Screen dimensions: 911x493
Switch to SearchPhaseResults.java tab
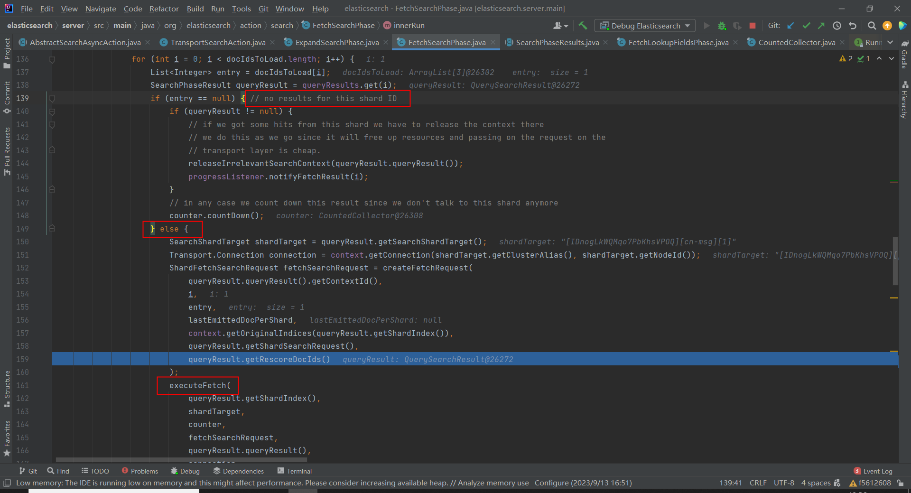pyautogui.click(x=557, y=42)
